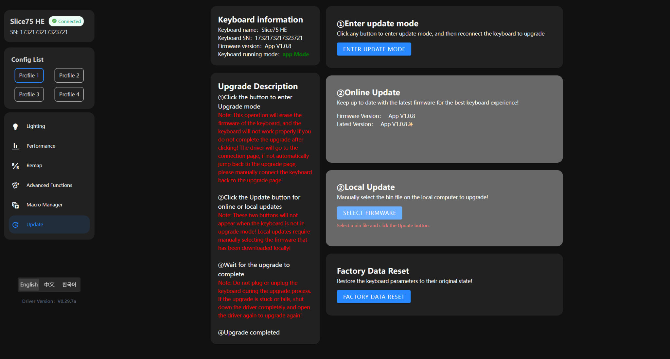Switch language to Korean 한국어

click(69, 285)
